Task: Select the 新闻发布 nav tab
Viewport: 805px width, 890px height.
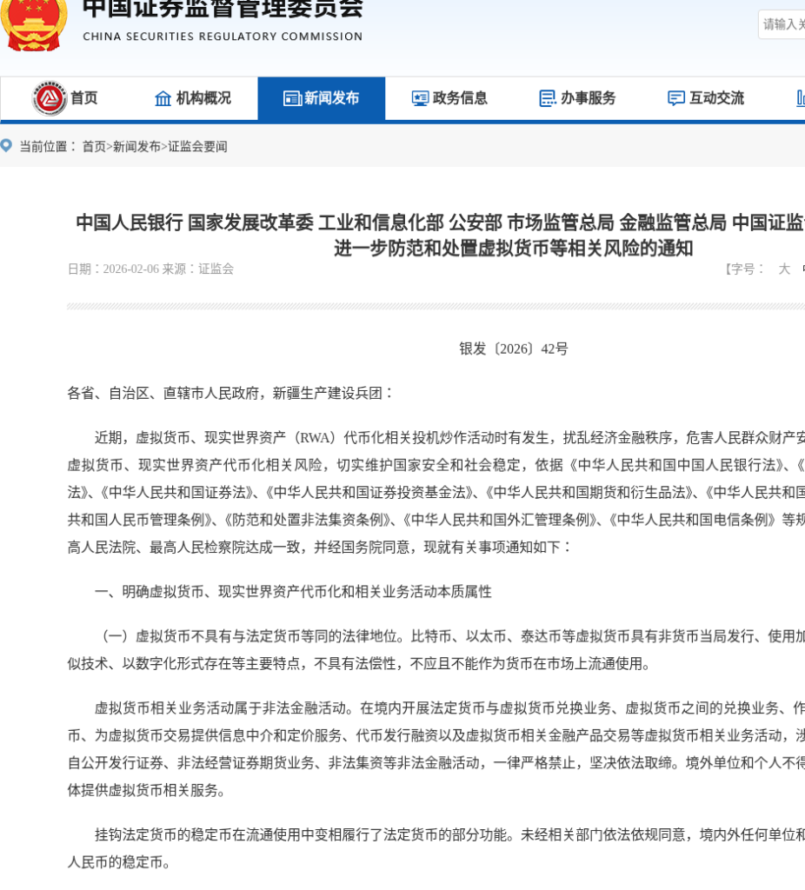Action: (x=322, y=98)
